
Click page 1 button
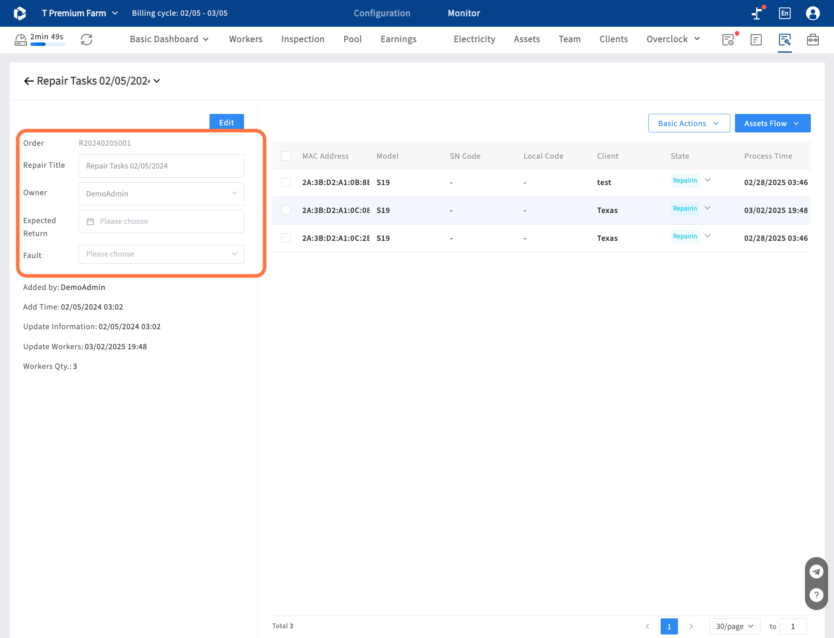tap(669, 626)
